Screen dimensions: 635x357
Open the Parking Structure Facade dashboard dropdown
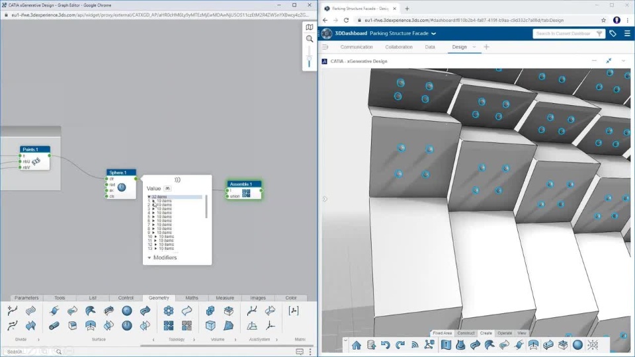(434, 34)
